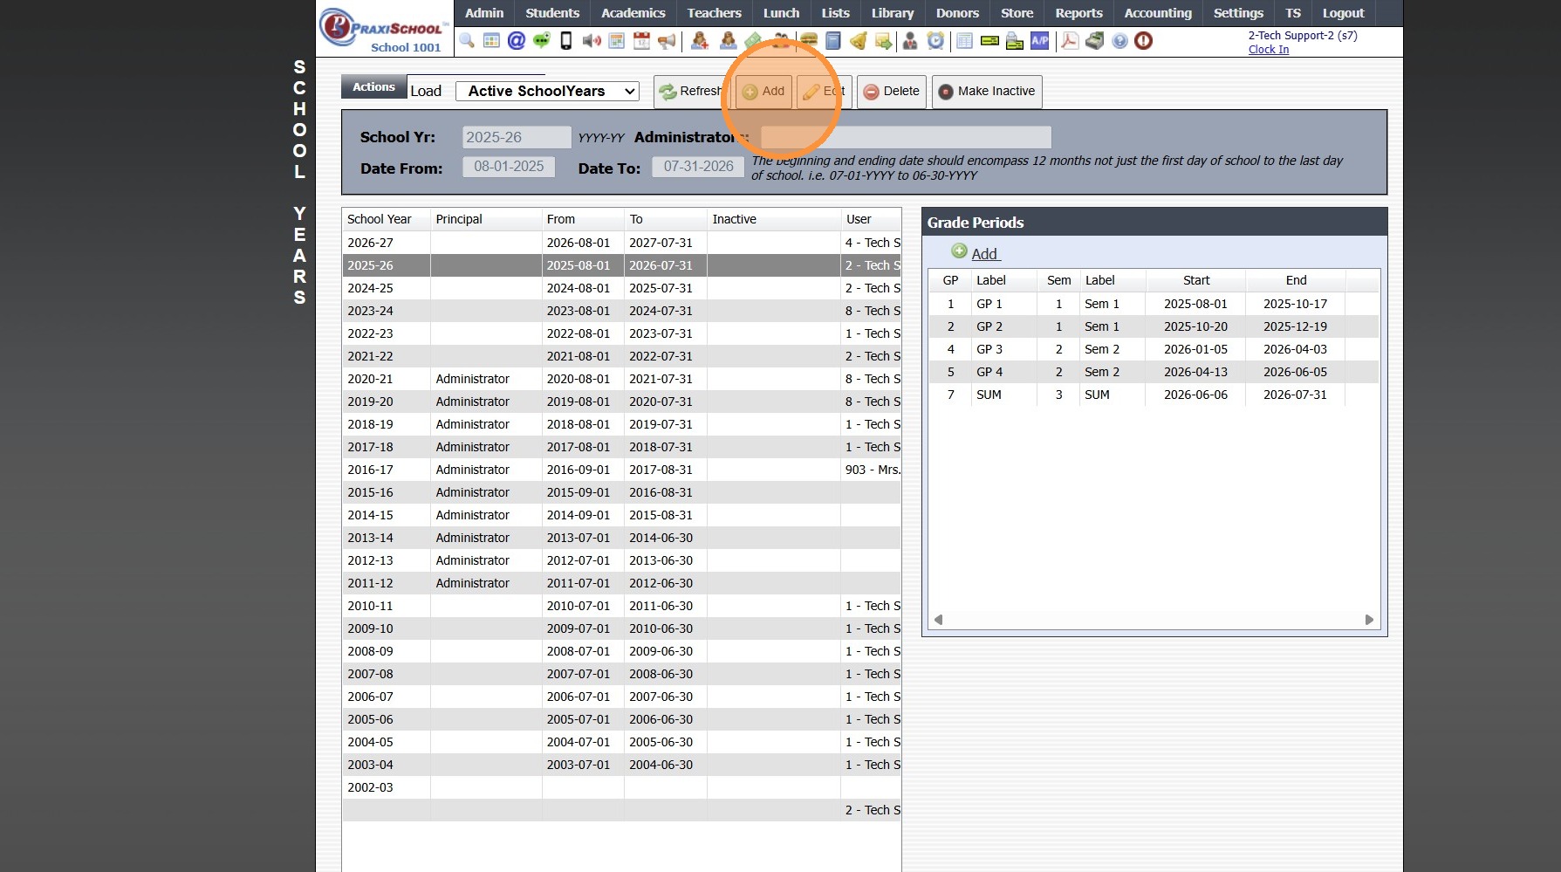Expand the Active SchoolYears dropdown
Image resolution: width=1561 pixels, height=872 pixels.
click(x=547, y=91)
